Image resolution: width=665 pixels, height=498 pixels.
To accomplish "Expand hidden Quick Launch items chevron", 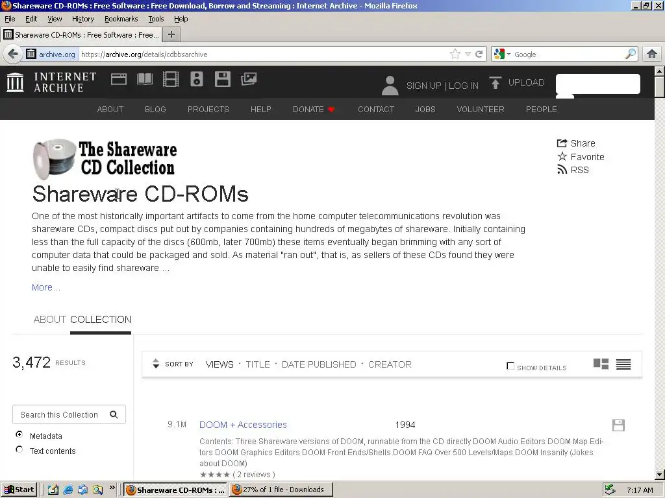I will (x=112, y=488).
